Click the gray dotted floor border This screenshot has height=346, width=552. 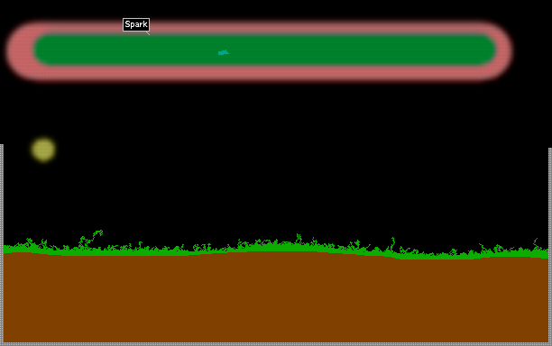pos(276,344)
